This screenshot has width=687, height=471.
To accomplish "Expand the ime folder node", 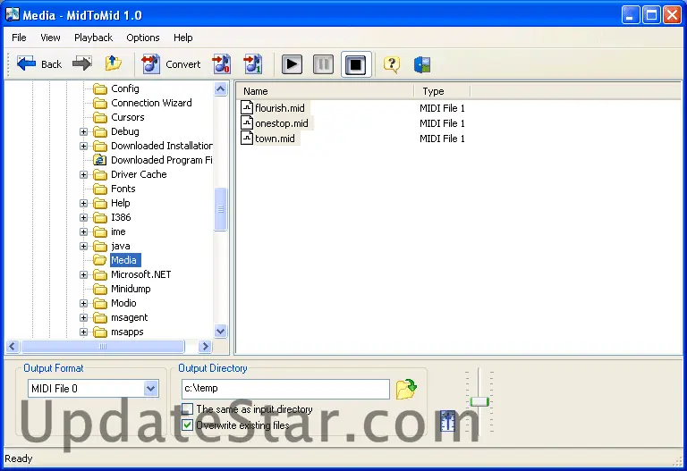I will [x=83, y=231].
